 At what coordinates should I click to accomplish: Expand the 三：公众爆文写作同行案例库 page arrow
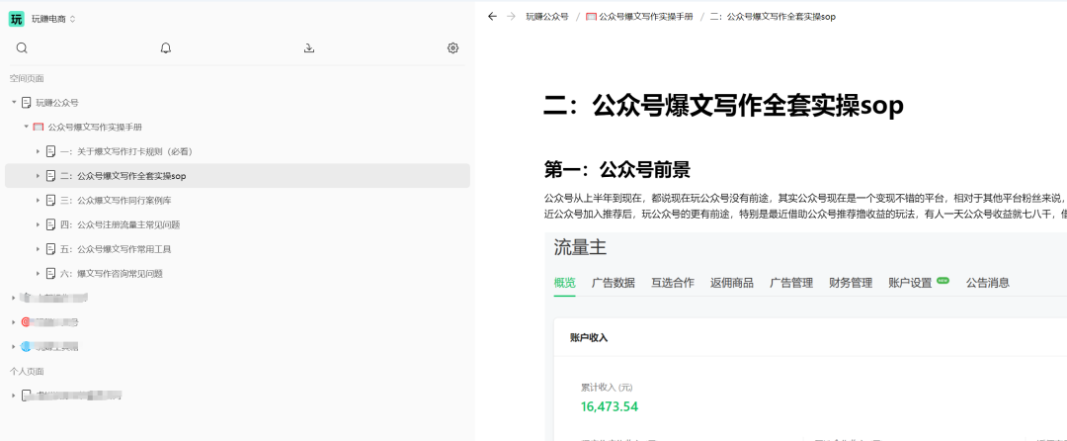pyautogui.click(x=39, y=201)
